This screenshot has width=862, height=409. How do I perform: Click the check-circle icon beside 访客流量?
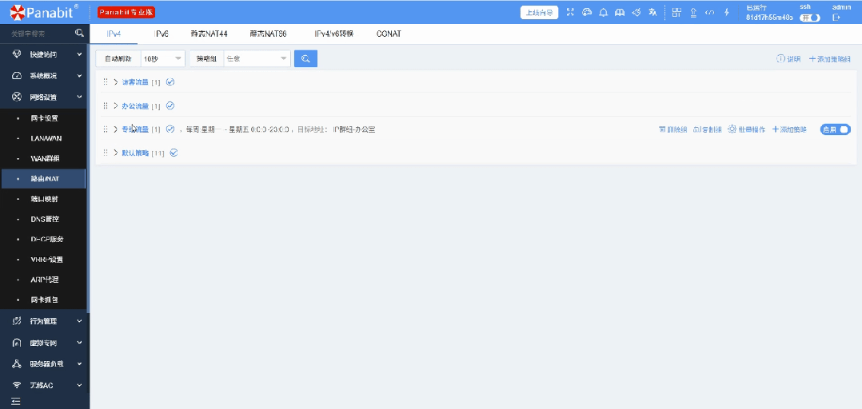[170, 81]
